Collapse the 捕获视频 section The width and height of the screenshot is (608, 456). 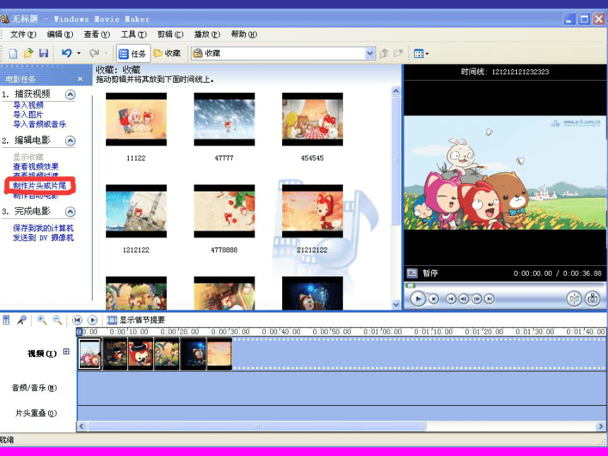tap(70, 95)
